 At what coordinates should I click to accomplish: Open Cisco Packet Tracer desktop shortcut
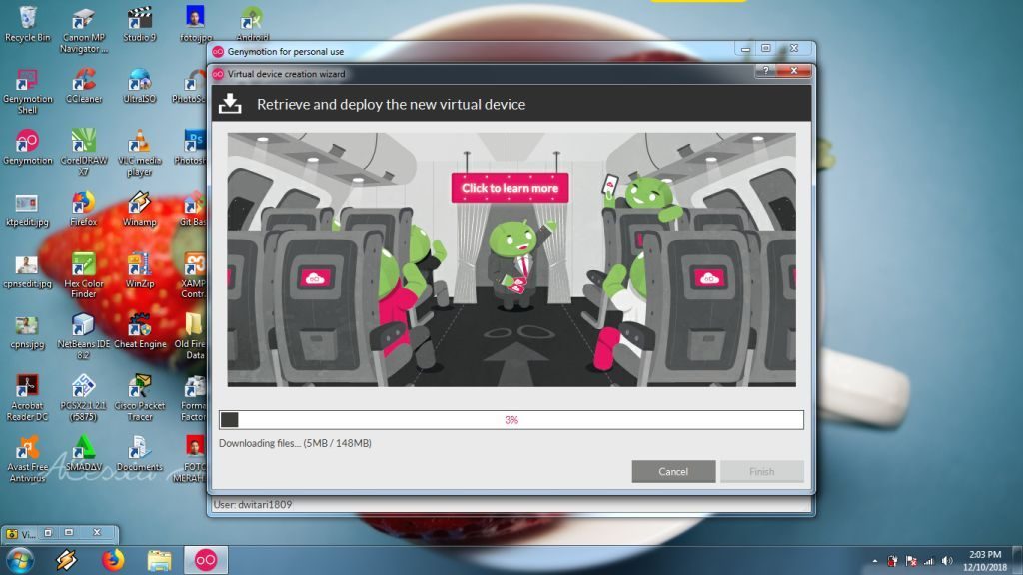[x=140, y=397]
